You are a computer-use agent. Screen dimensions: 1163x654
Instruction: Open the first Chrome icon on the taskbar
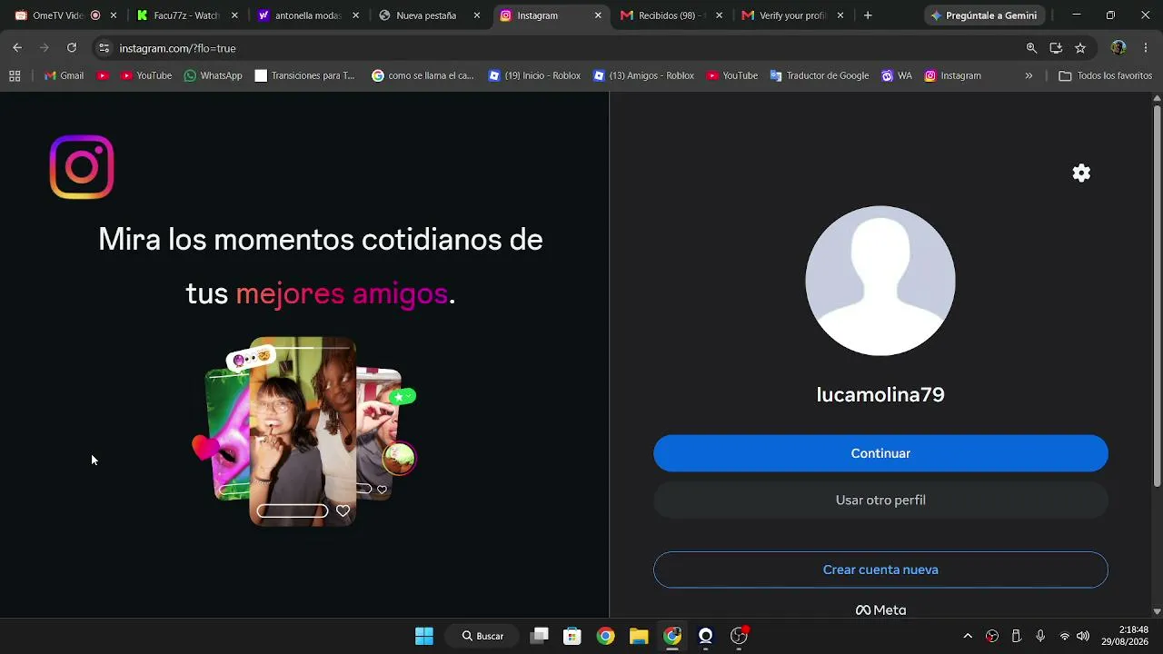(605, 636)
